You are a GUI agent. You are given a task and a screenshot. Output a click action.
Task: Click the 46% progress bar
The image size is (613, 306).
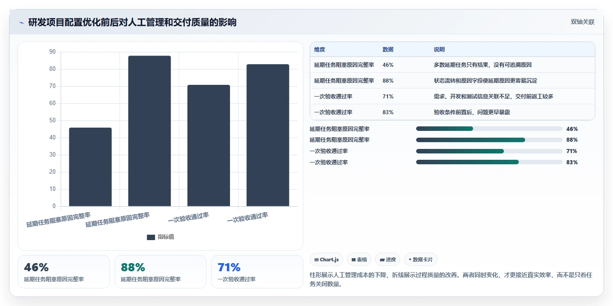pyautogui.click(x=489, y=129)
